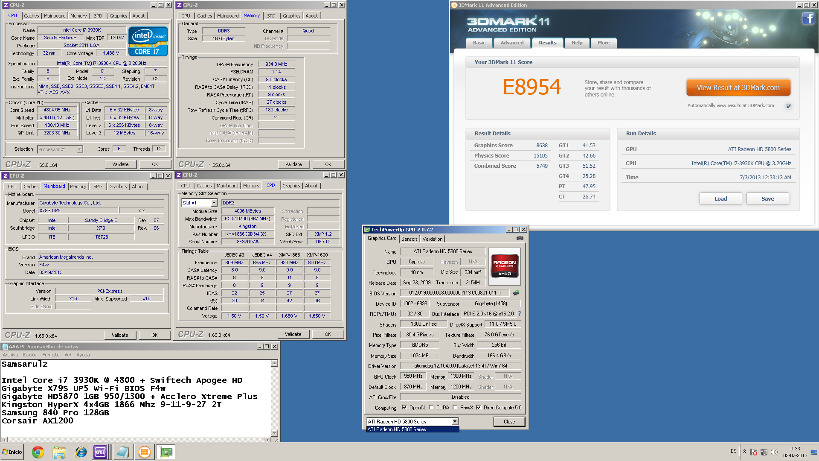Switch to 3DMark 11 taskbar icon

click(x=144, y=452)
